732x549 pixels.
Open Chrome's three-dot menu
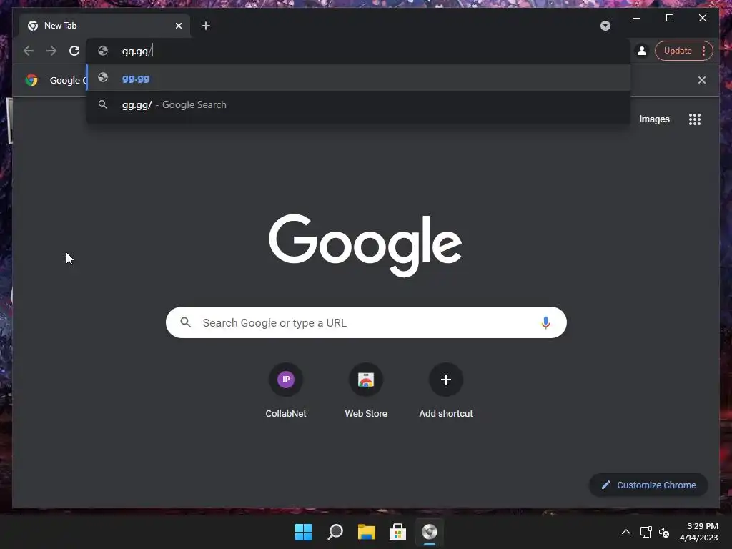pyautogui.click(x=703, y=51)
